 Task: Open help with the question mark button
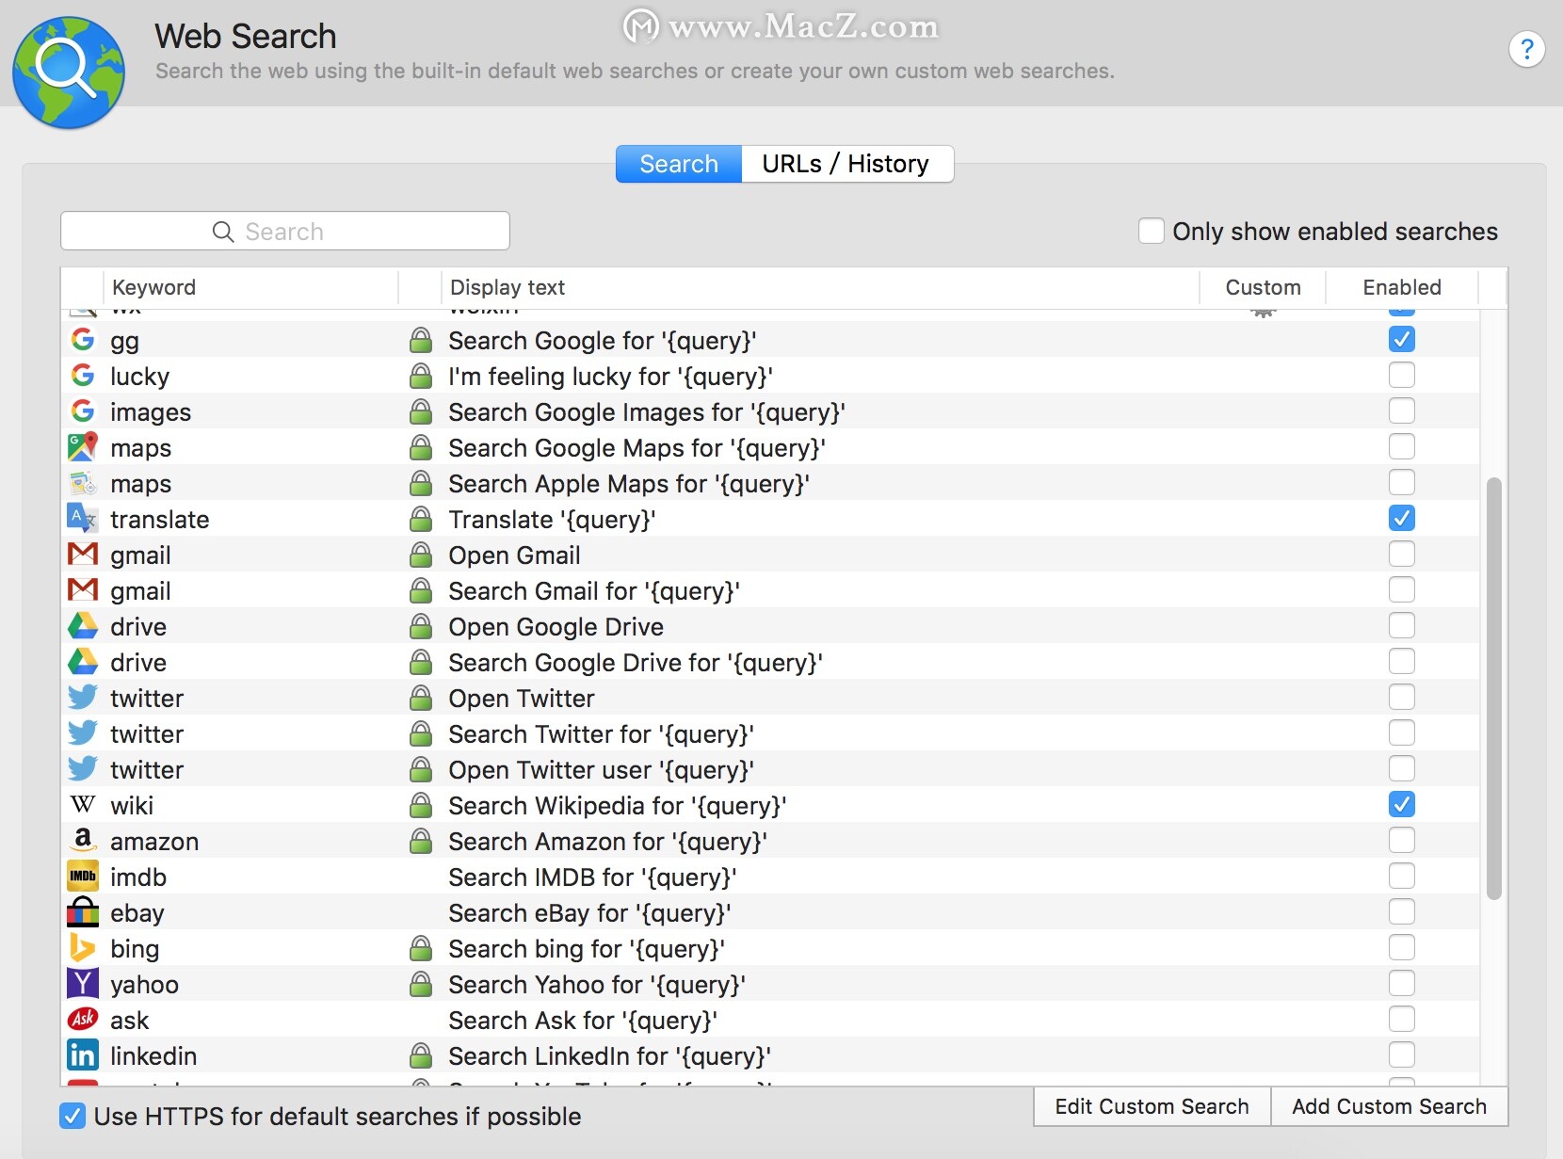(1526, 49)
